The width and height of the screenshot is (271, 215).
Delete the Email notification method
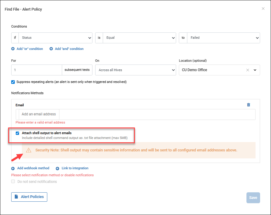click(249, 105)
